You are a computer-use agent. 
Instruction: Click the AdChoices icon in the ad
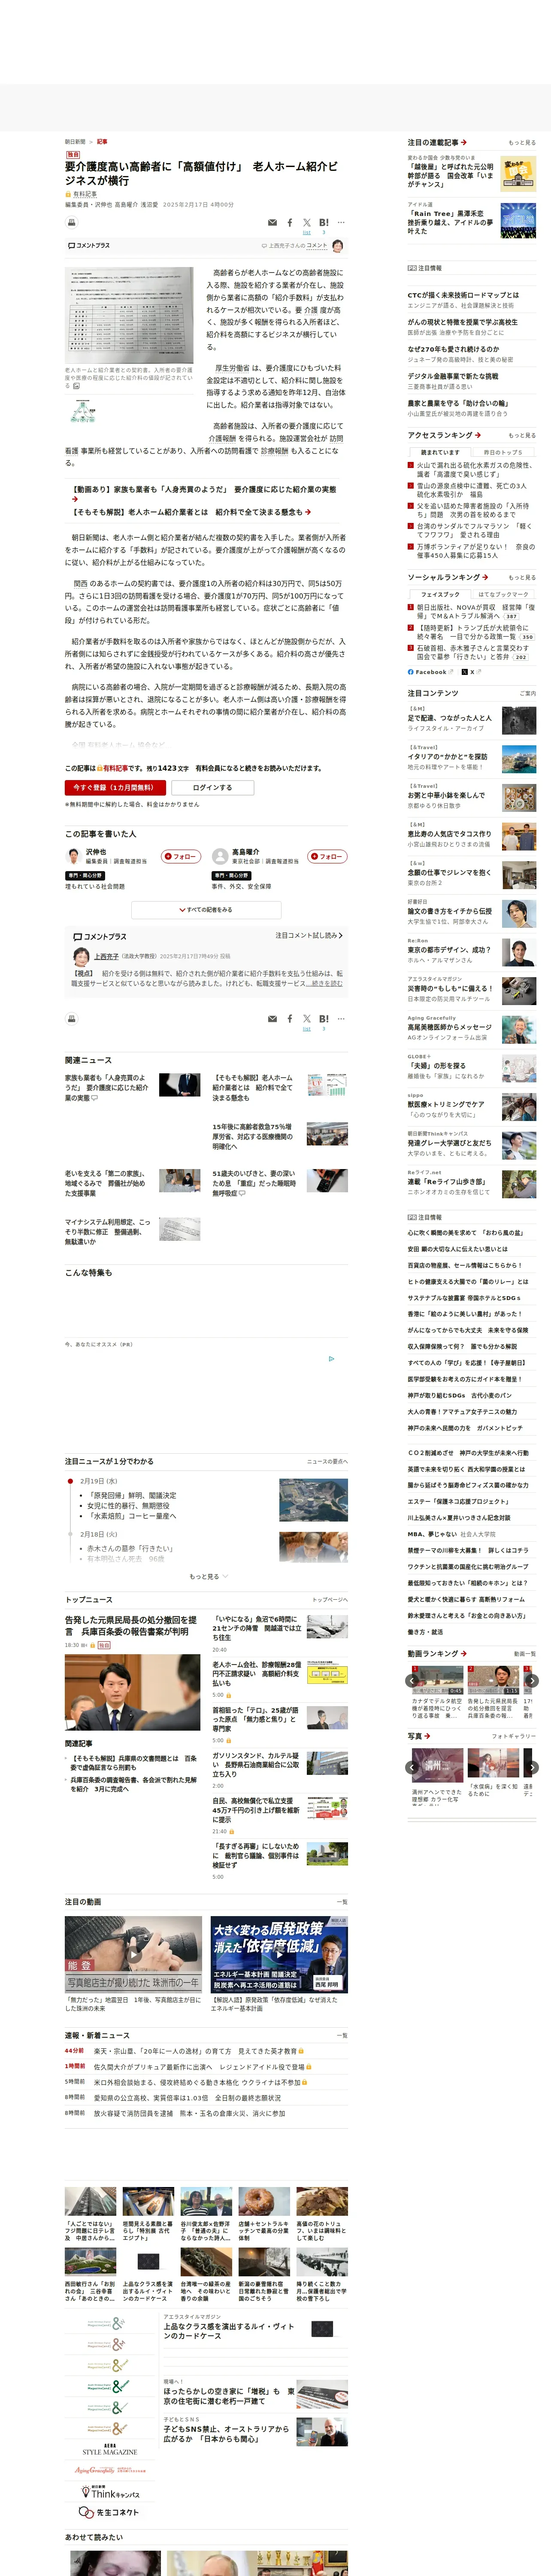pyautogui.click(x=332, y=1358)
